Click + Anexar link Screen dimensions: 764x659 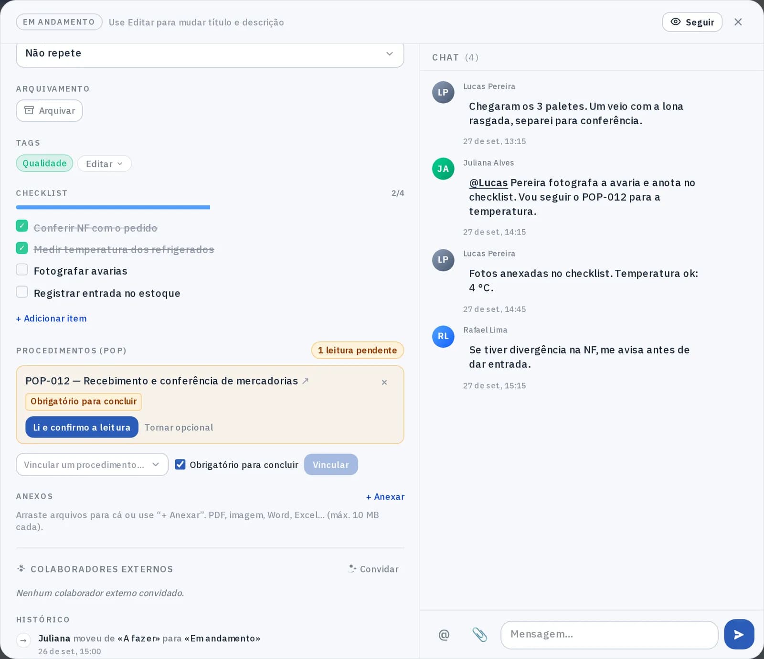pyautogui.click(x=385, y=497)
